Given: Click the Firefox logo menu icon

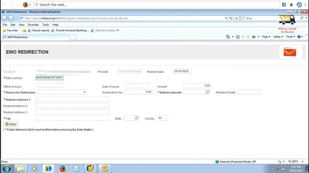Looking at the screenshot, I should 26,4.
